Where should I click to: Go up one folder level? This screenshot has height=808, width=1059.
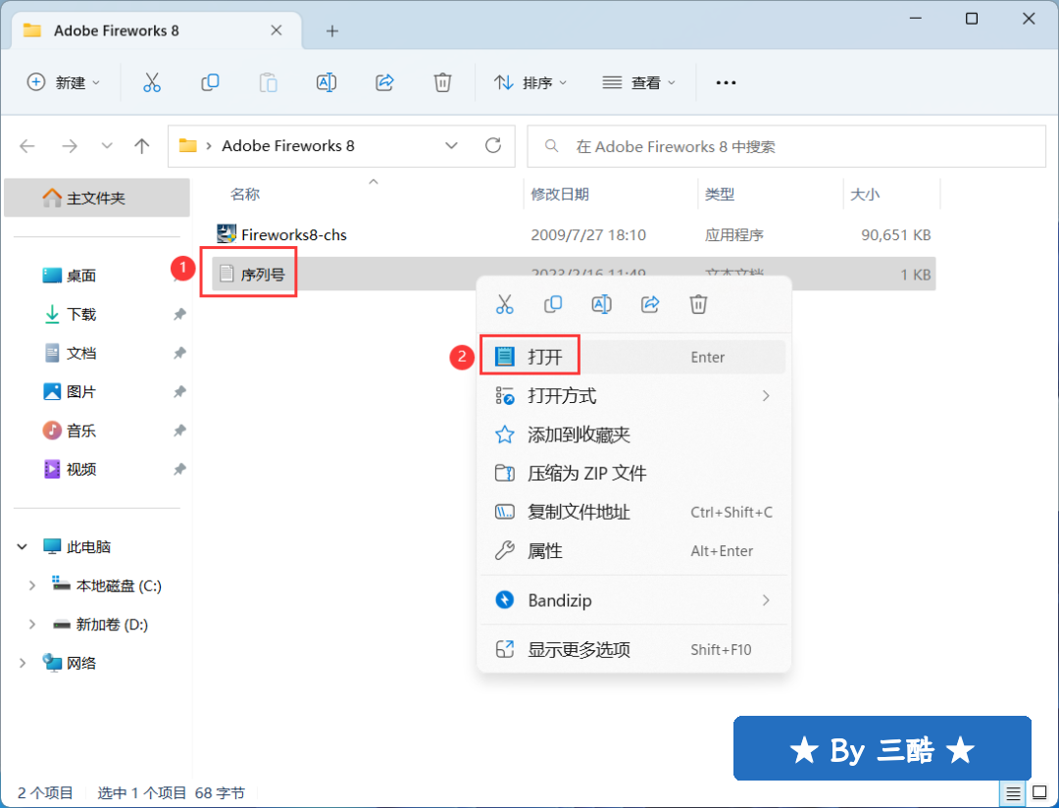coord(142,146)
